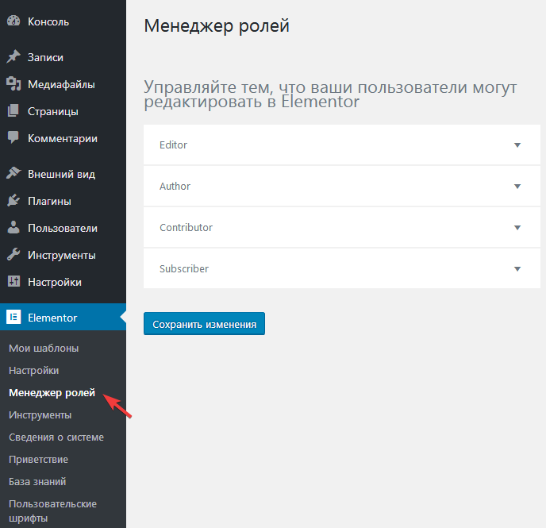Screen dimensions: 546x528
Task: Expand the Subscriber role arrow
Action: [x=517, y=269]
